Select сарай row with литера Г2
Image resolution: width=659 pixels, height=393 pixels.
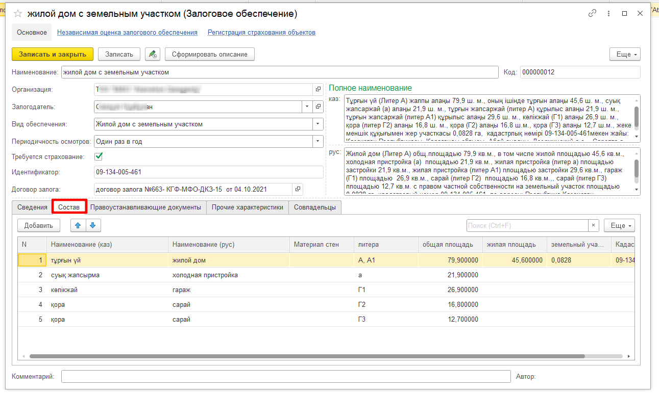[326, 304]
